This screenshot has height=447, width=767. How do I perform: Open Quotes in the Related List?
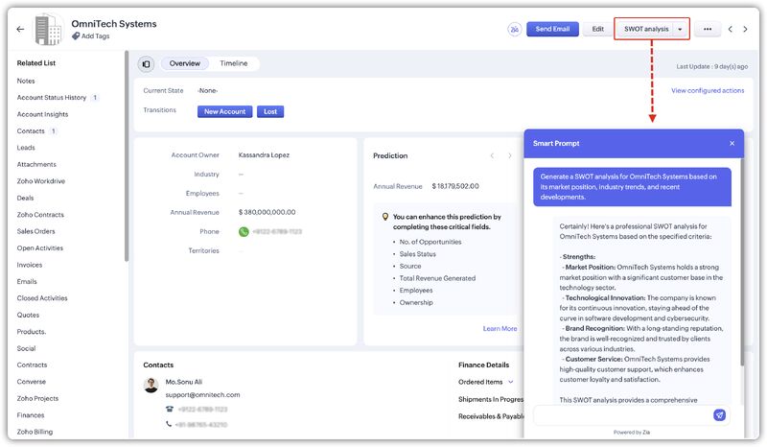pos(28,315)
